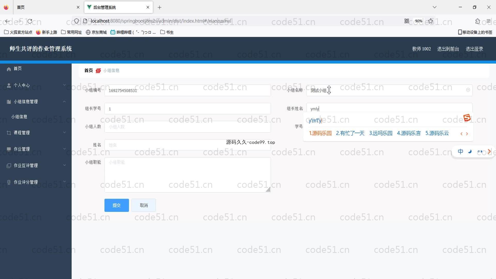The width and height of the screenshot is (496, 279).
Task: Select IME candidate 3.远吗乐园
Action: click(381, 133)
